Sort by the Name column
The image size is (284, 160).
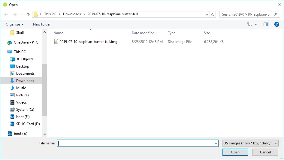point(58,33)
